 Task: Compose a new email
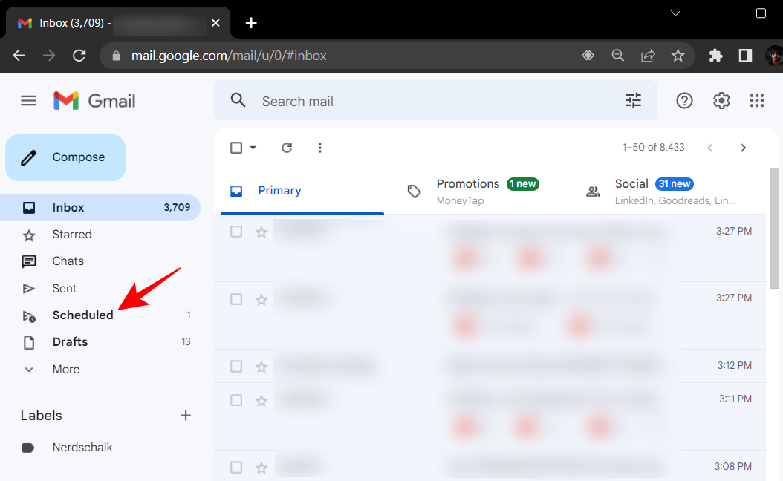(x=65, y=157)
